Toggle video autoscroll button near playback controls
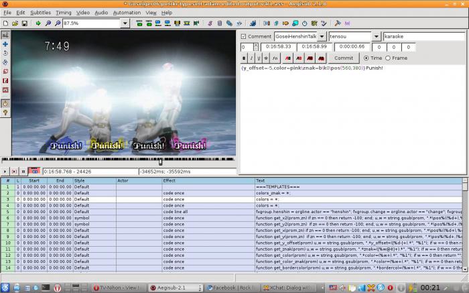 click(x=33, y=171)
